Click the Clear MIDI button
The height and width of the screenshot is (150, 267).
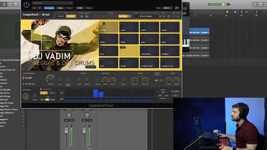91,67
